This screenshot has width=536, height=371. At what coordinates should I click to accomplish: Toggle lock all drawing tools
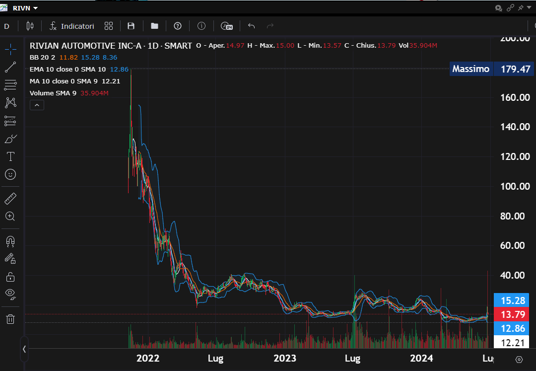[x=10, y=277]
